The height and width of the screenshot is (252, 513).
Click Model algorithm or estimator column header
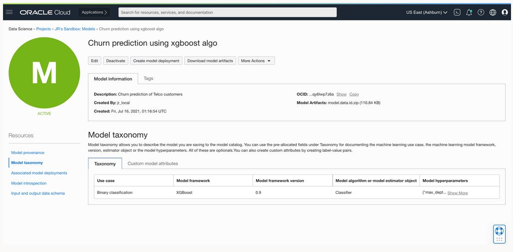(376, 180)
